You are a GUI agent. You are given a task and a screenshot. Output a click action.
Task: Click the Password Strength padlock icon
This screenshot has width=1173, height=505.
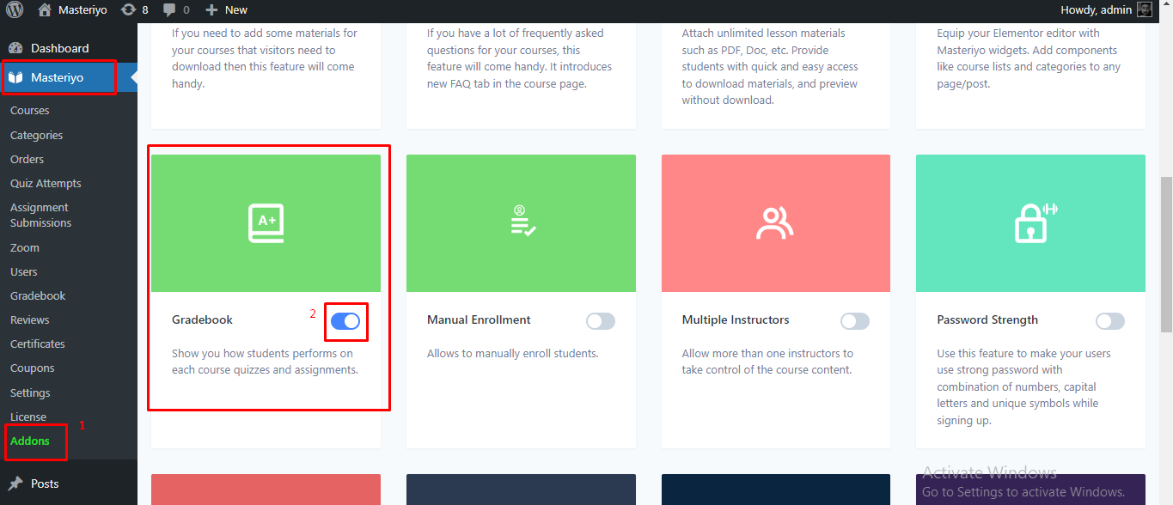pos(1036,222)
